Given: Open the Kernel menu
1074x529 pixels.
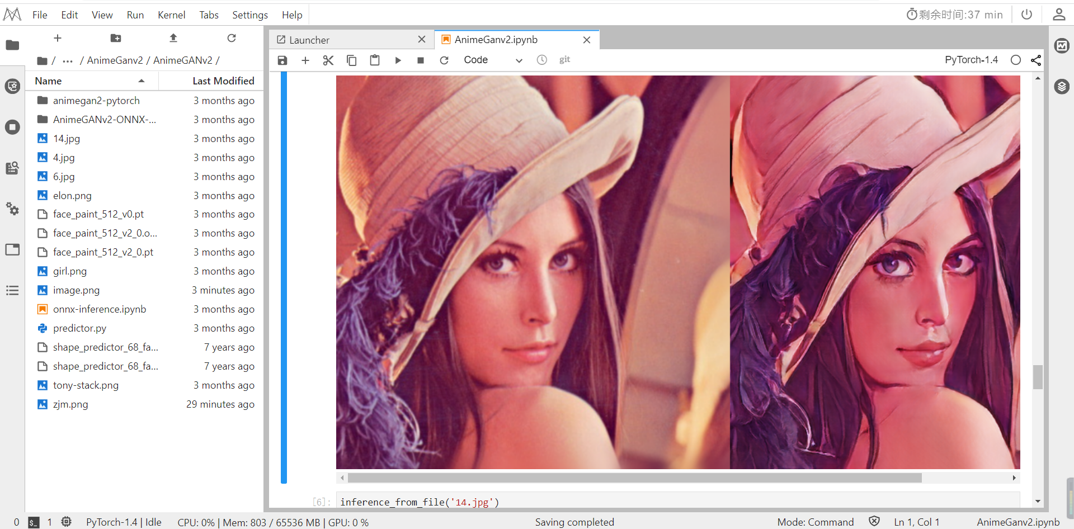Looking at the screenshot, I should (171, 15).
